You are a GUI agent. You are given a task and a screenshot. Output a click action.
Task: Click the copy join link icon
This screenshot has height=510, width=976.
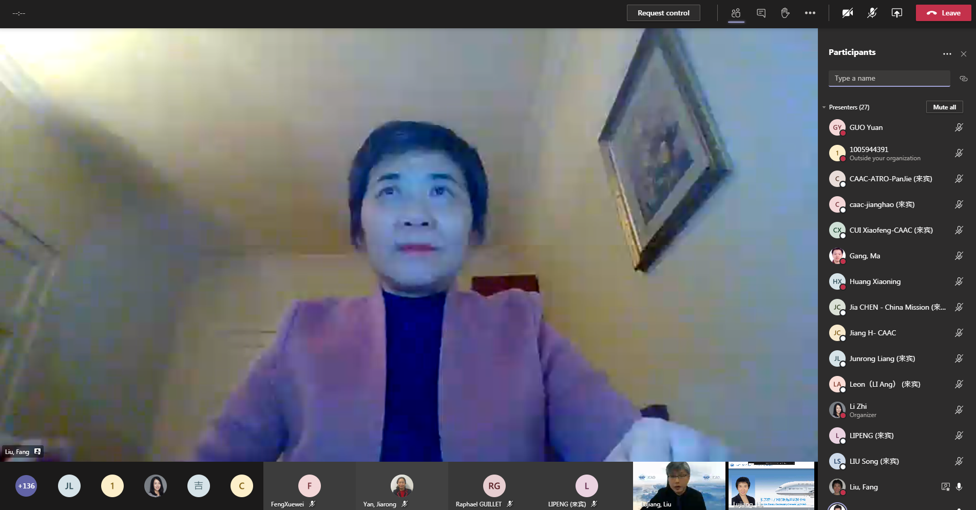coord(963,79)
